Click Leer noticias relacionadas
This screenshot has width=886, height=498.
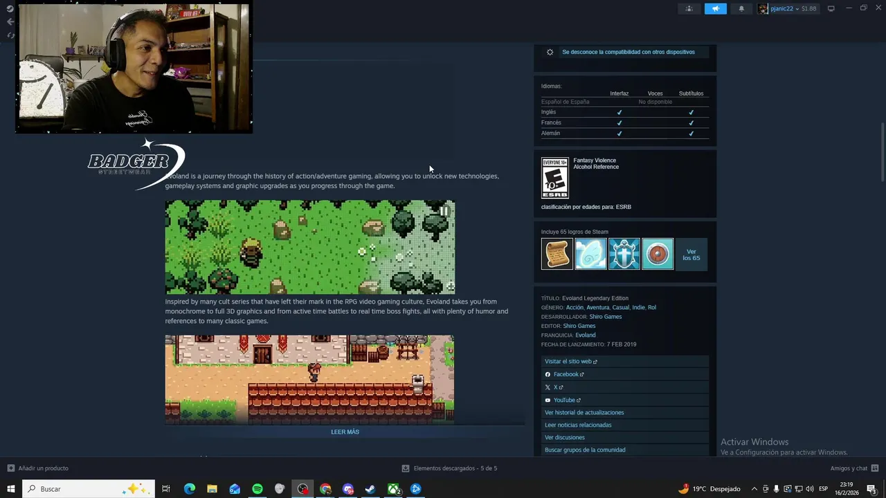(x=625, y=425)
